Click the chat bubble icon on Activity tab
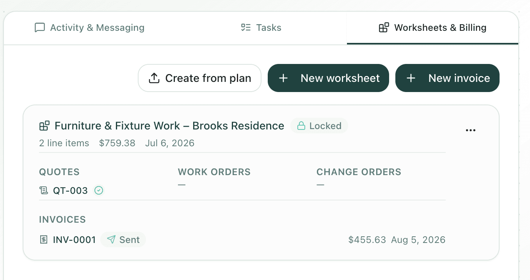This screenshot has height=280, width=530. tap(40, 28)
